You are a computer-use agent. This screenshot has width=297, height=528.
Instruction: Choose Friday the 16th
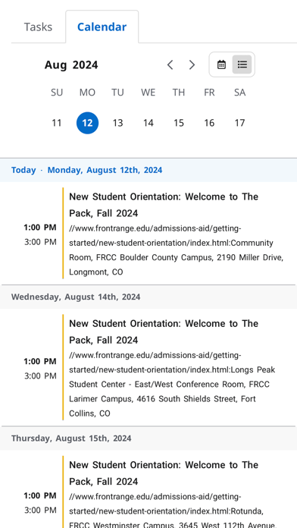coord(209,123)
